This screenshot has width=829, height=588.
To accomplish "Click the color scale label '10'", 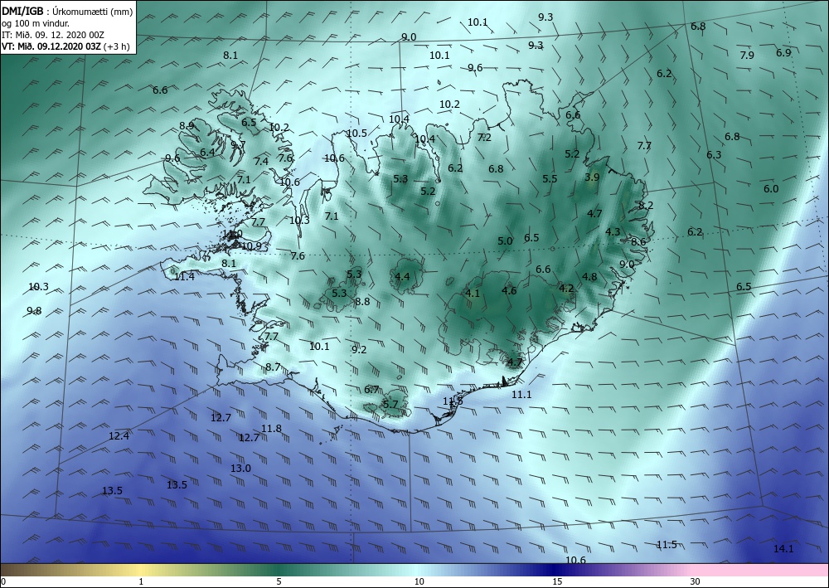I will (419, 581).
